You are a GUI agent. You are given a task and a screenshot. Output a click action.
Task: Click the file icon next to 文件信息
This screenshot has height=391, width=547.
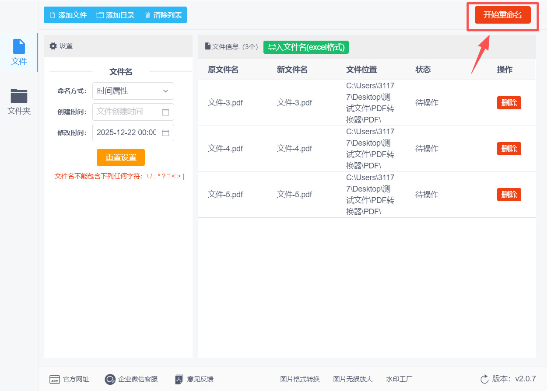pyautogui.click(x=208, y=46)
